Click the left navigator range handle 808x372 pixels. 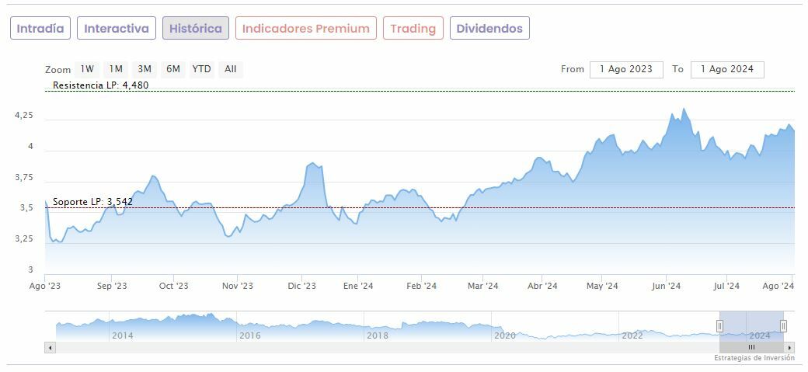(720, 325)
